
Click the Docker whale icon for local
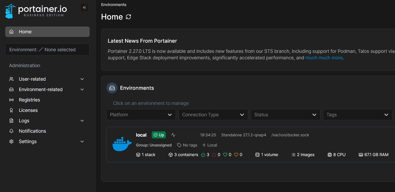pos(122,144)
